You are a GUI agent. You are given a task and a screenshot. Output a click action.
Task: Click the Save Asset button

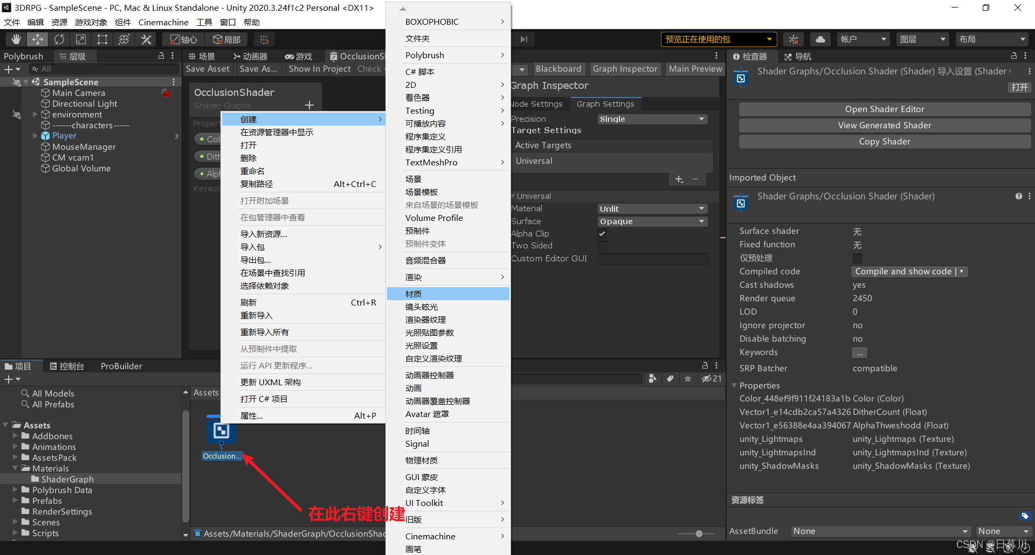pos(208,69)
